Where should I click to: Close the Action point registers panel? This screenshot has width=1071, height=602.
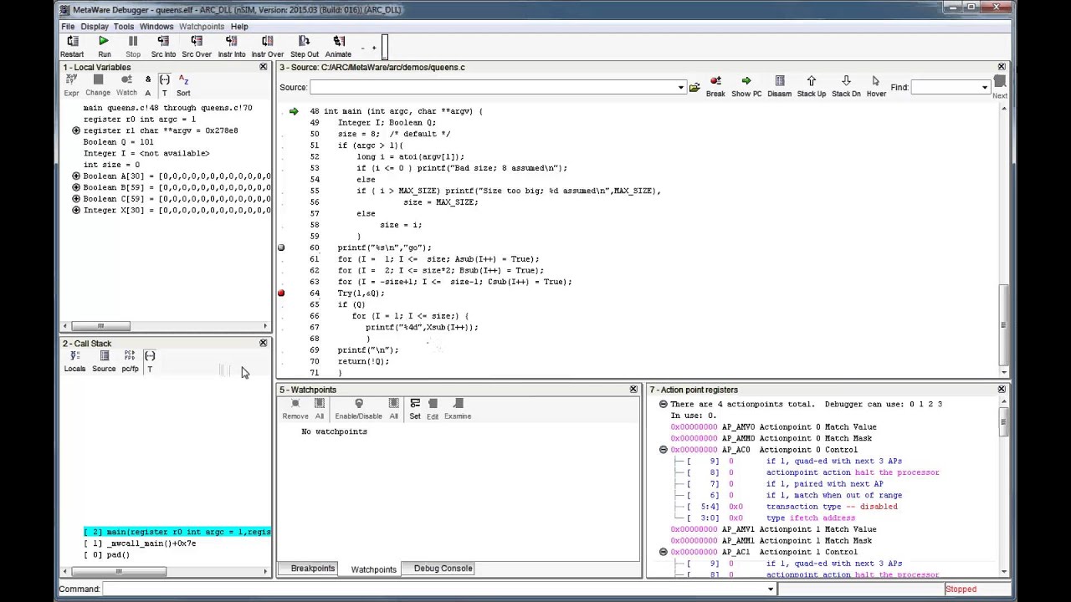[x=1002, y=390]
